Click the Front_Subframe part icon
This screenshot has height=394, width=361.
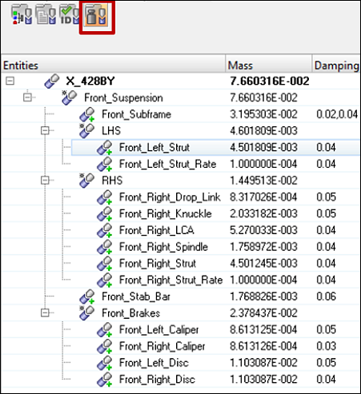(87, 114)
